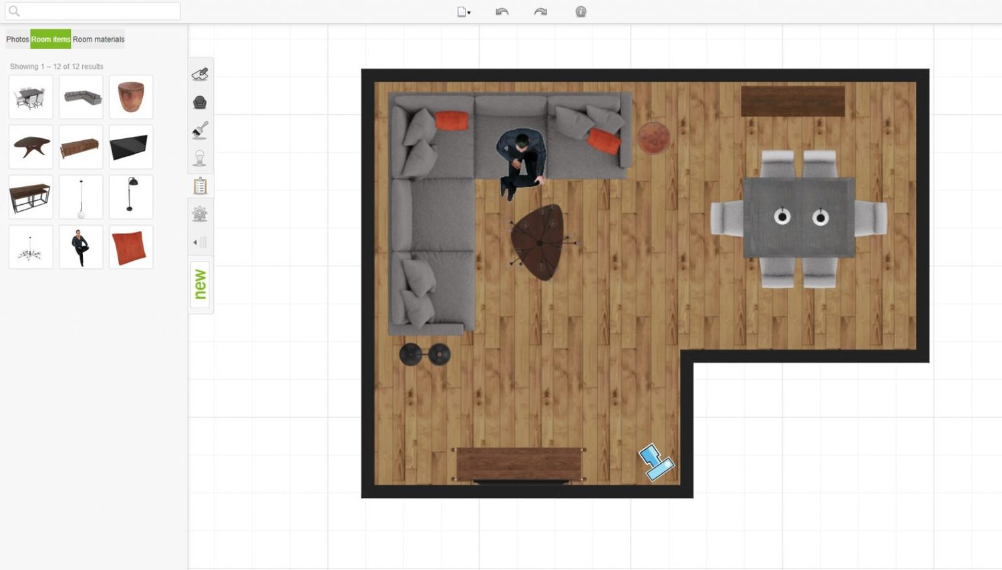Select the wall construction trowel tool
Image resolution: width=1002 pixels, height=570 pixels.
[200, 73]
